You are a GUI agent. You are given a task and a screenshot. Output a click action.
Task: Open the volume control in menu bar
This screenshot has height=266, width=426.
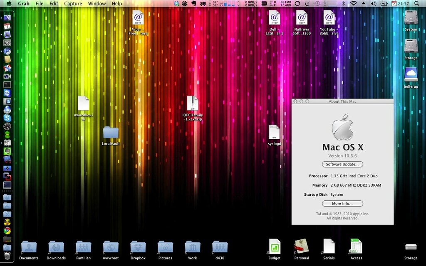pos(373,3)
